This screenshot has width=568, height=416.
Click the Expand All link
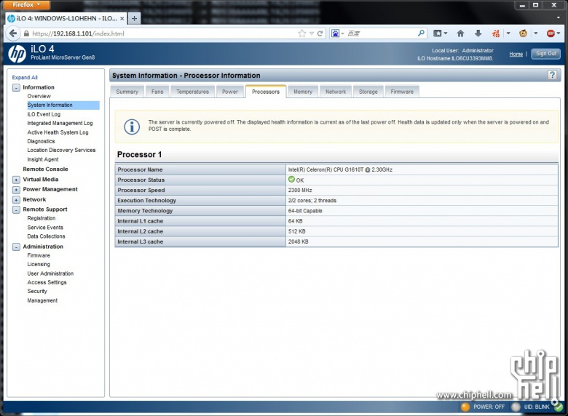(25, 77)
